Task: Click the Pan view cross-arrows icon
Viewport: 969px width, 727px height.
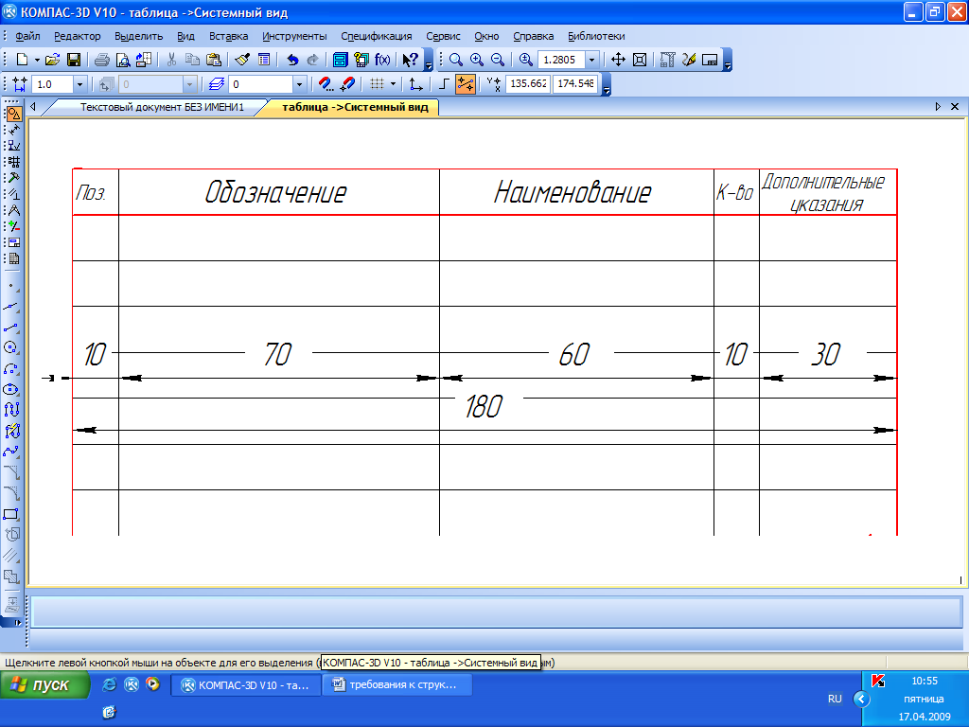Action: [618, 60]
